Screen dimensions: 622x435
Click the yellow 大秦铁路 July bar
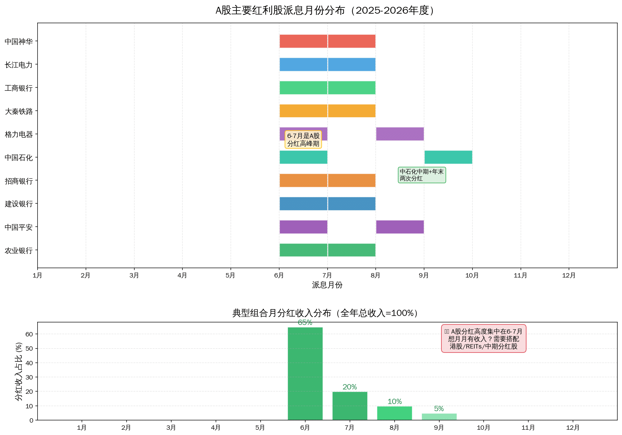pyautogui.click(x=351, y=111)
